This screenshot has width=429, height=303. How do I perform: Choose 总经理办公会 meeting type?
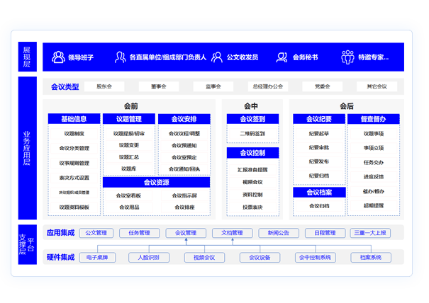(x=267, y=87)
